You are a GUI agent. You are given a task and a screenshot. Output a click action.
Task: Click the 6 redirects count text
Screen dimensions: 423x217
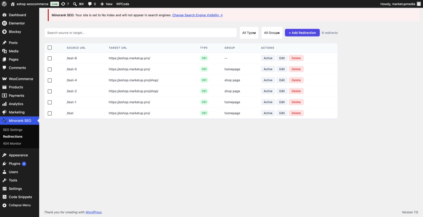pyautogui.click(x=330, y=33)
